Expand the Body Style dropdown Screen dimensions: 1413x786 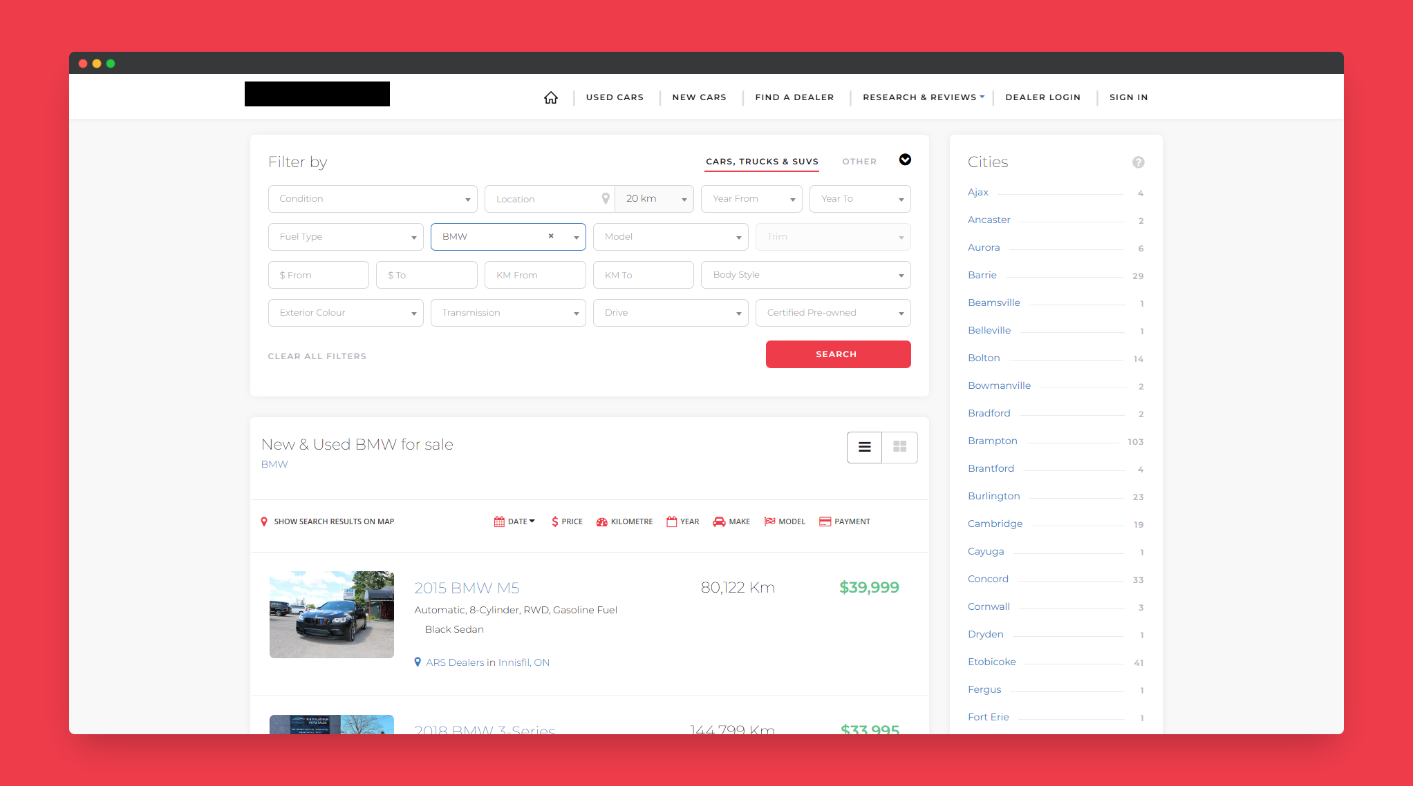pyautogui.click(x=805, y=275)
